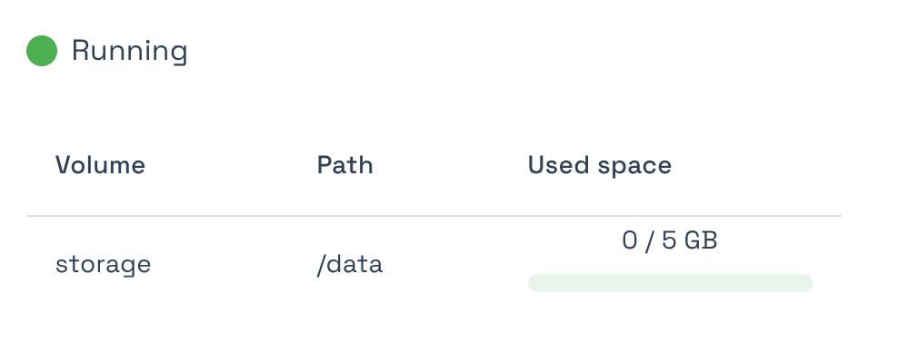Click the pale green usage bar track
Viewport: 898px width, 352px height.
[670, 283]
